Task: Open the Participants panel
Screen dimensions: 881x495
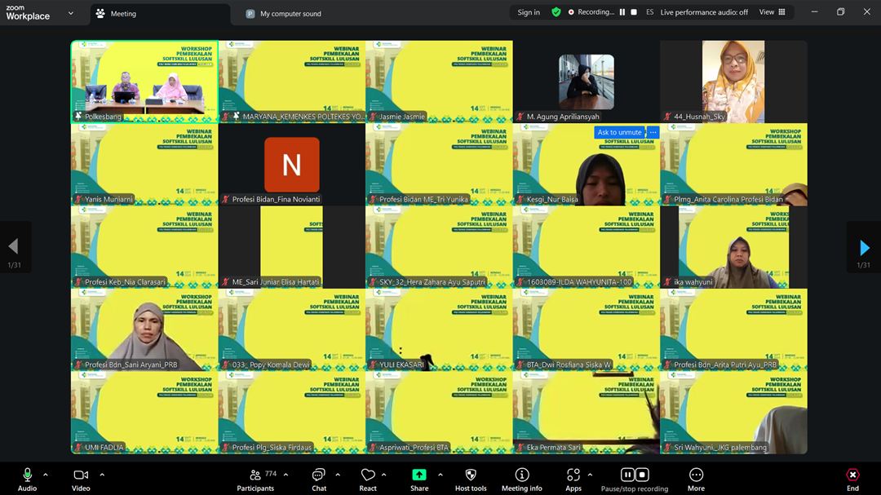Action: [x=255, y=475]
